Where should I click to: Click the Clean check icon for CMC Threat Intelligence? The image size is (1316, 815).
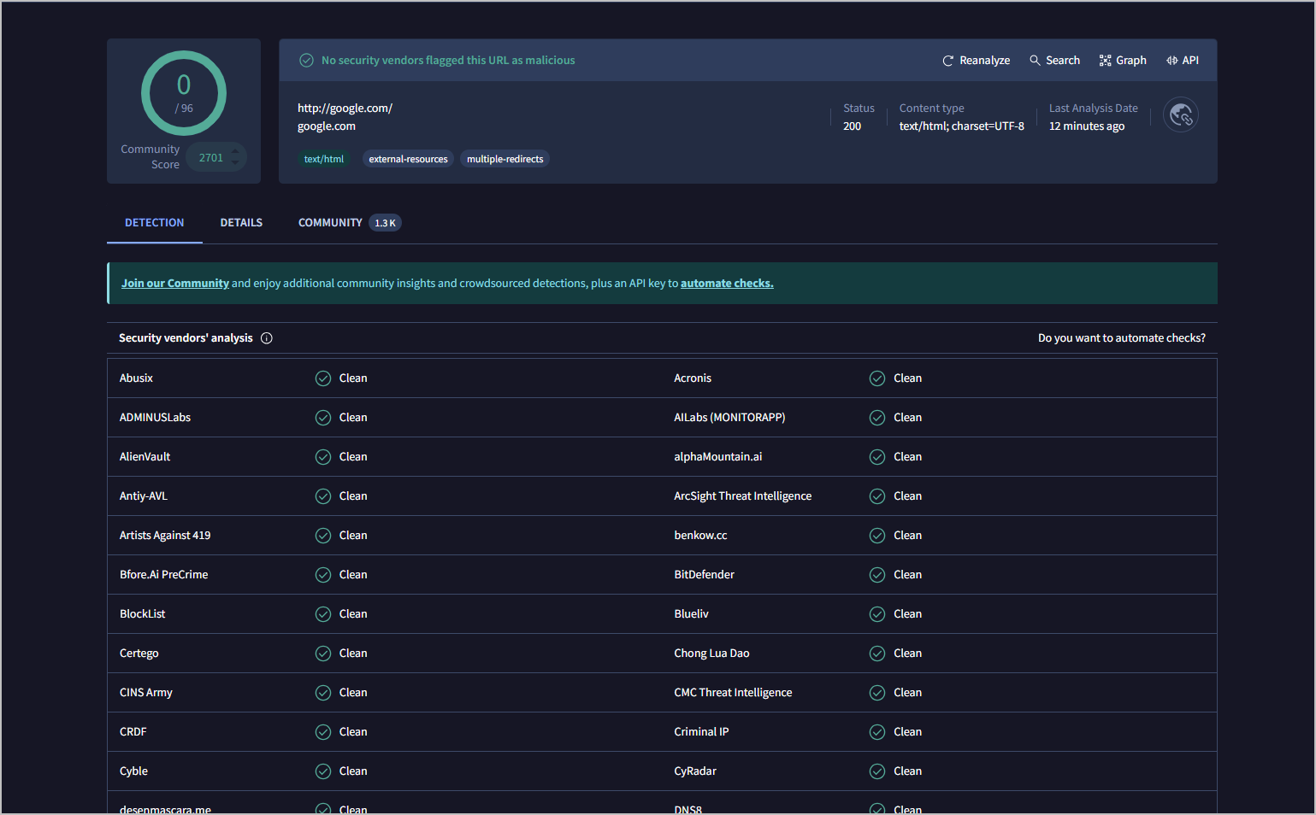click(x=877, y=693)
